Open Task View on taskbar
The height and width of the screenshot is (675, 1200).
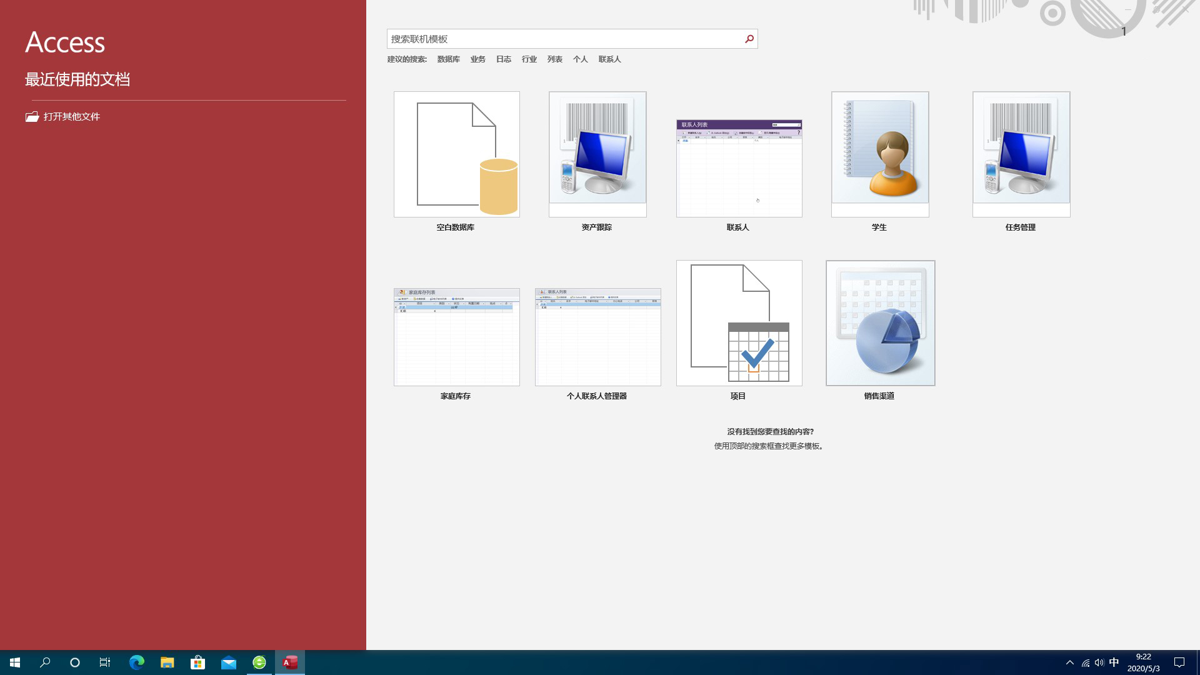tap(105, 662)
